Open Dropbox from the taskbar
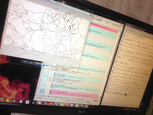The image size is (153, 115). pyautogui.click(x=27, y=102)
